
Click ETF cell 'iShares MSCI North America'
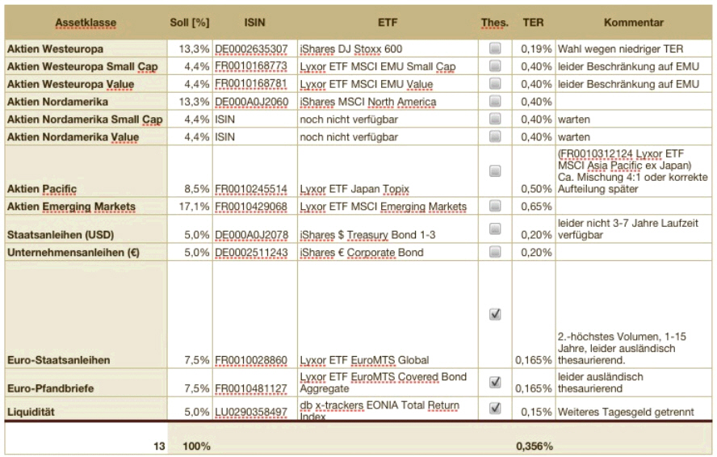(388, 102)
